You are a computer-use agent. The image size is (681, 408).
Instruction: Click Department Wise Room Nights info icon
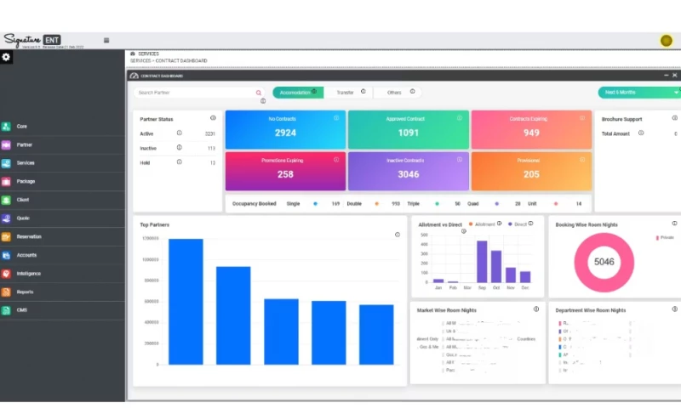point(675,309)
